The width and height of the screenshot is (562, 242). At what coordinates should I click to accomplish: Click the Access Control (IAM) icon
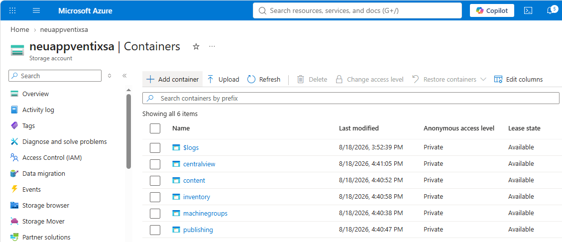point(14,157)
